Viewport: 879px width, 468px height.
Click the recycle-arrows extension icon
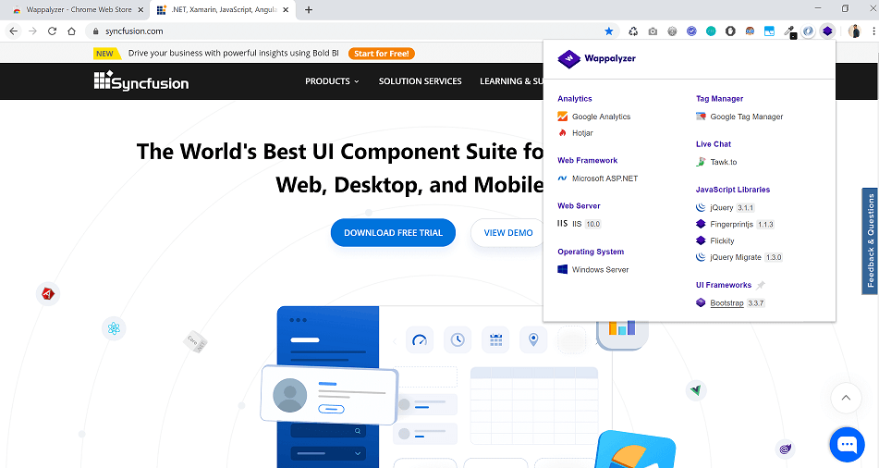click(633, 31)
